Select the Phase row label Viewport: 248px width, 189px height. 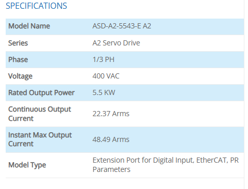(x=18, y=59)
